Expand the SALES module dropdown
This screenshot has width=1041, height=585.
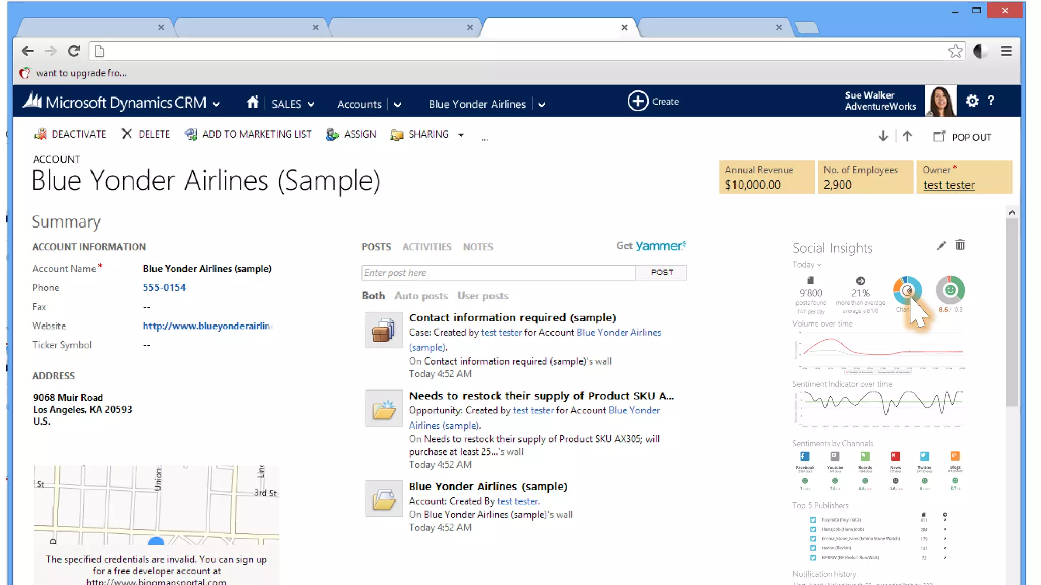point(311,104)
